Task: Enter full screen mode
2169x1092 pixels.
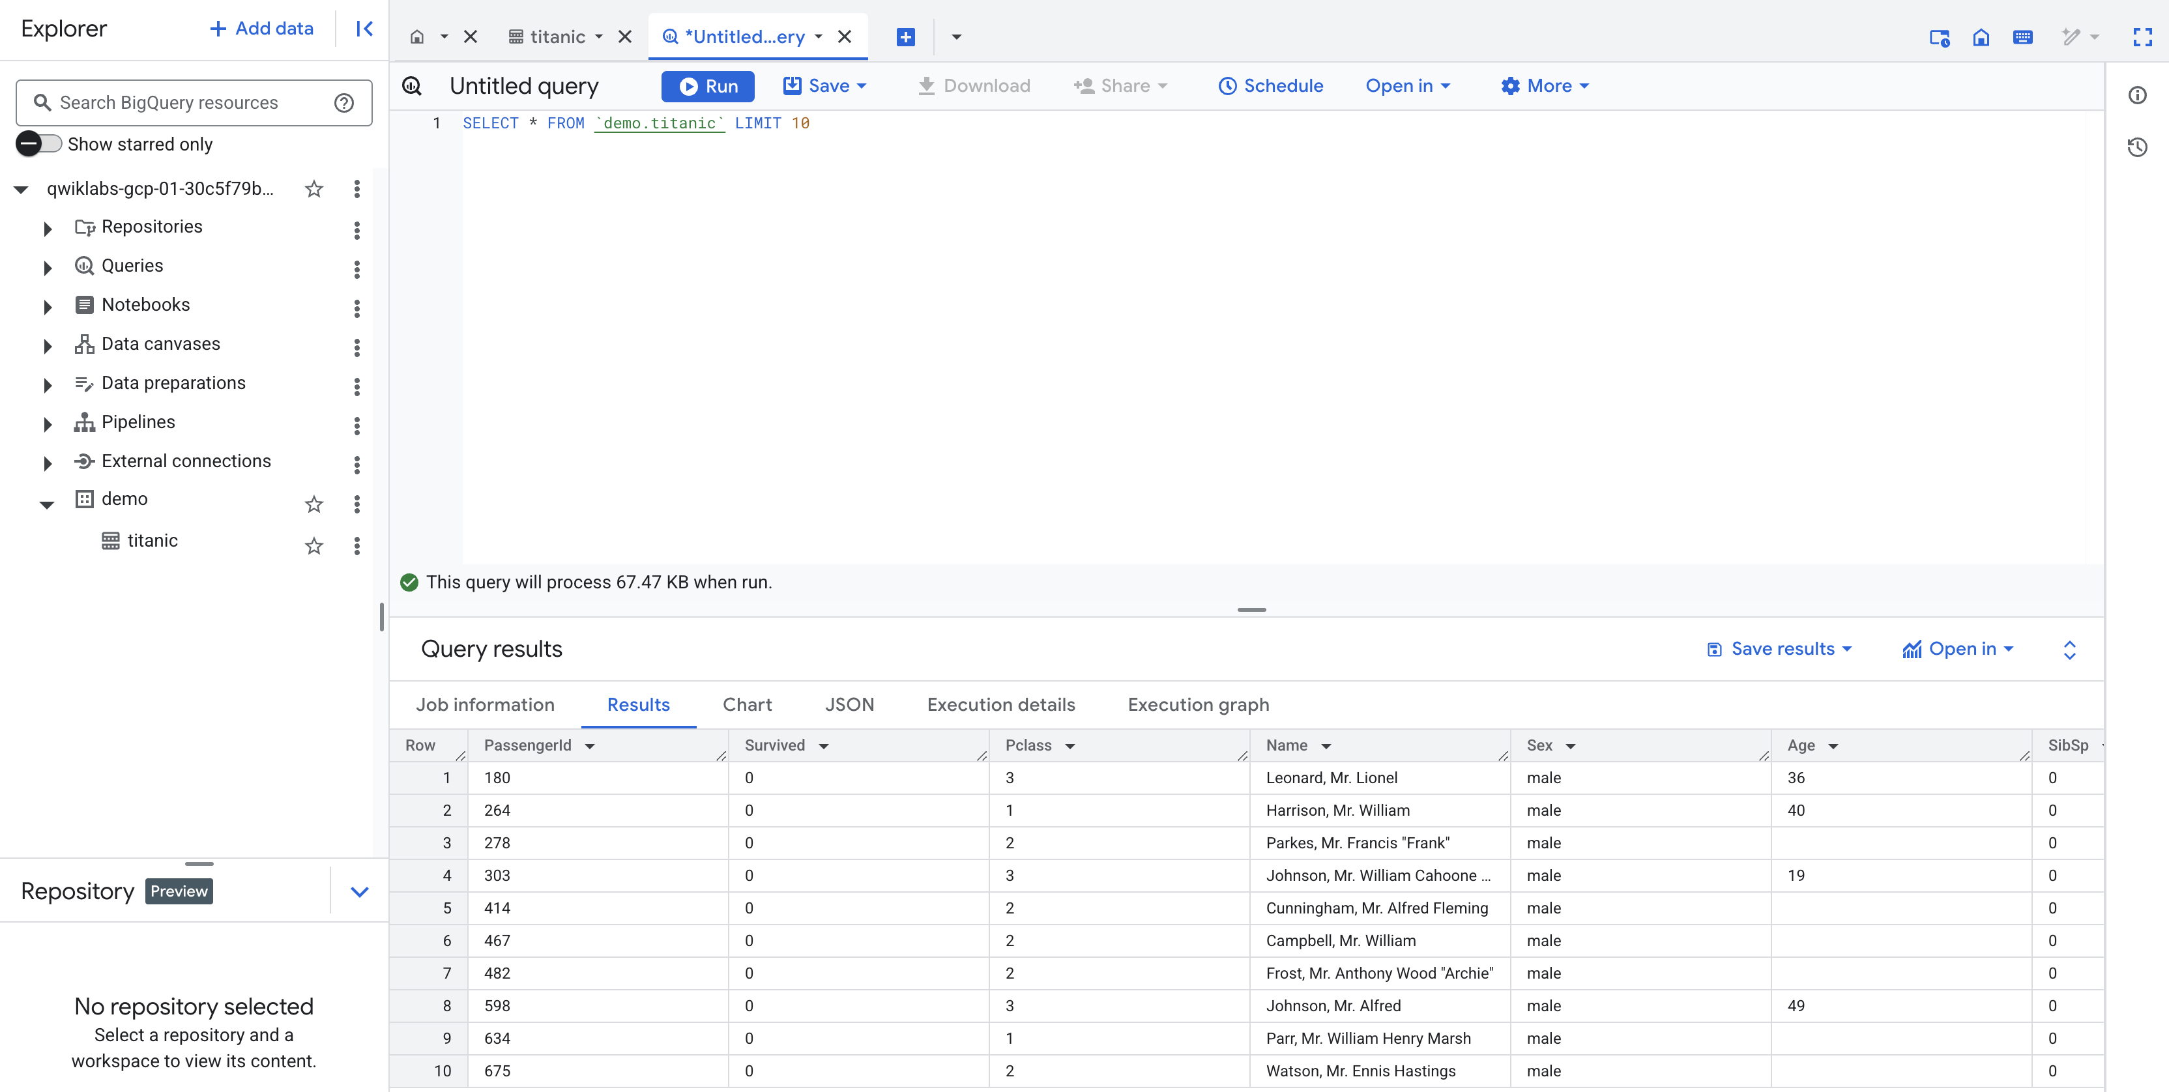Action: [2143, 37]
